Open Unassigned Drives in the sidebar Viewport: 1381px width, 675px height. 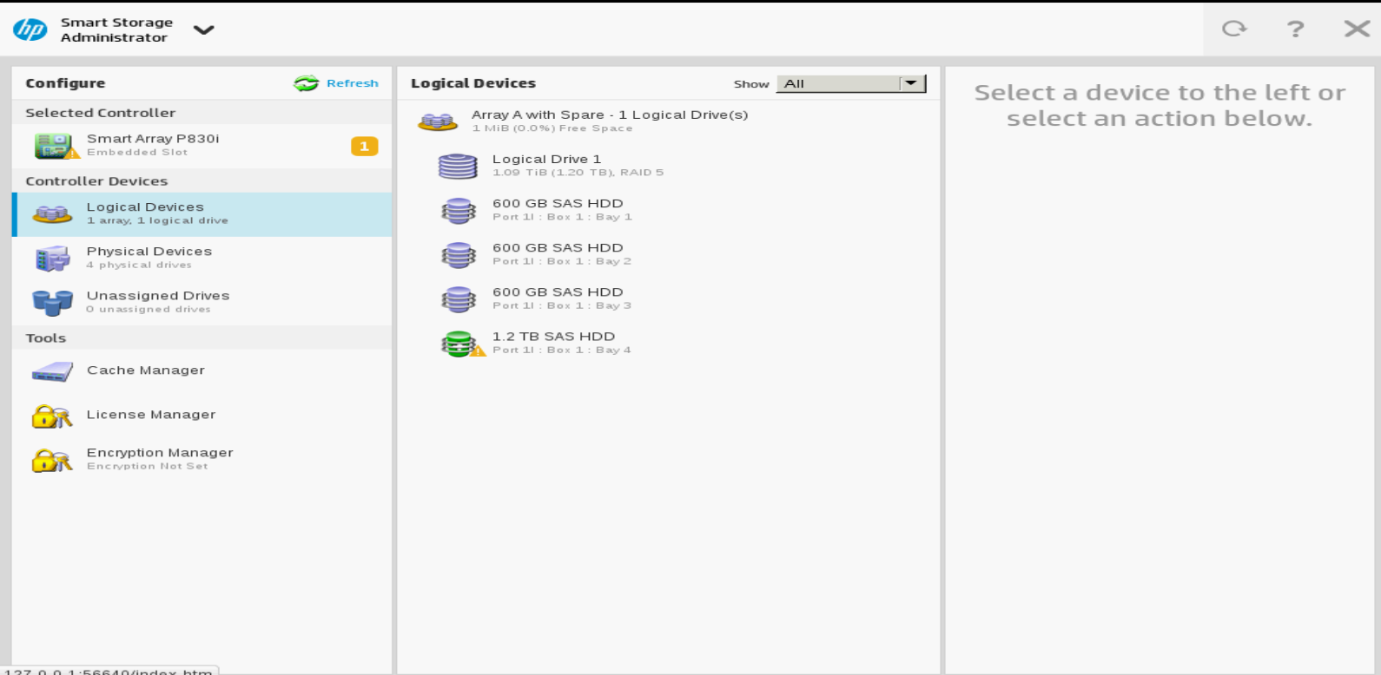coord(202,303)
